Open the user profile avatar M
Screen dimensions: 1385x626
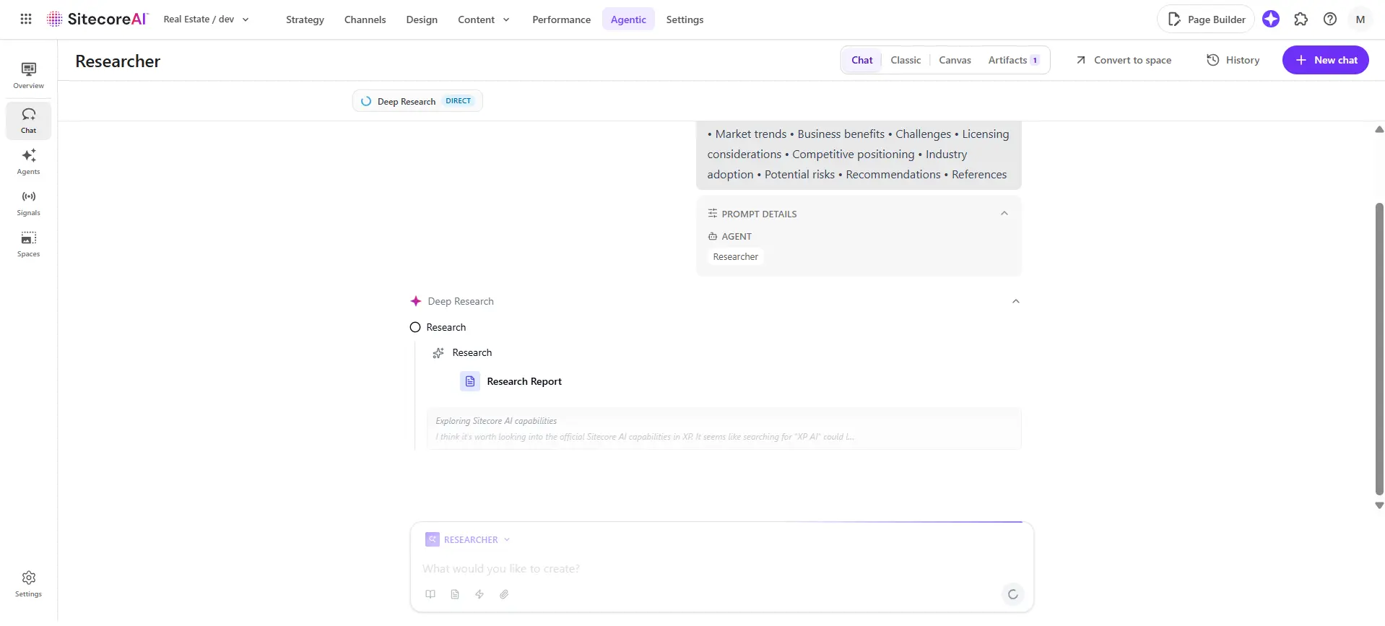point(1360,19)
